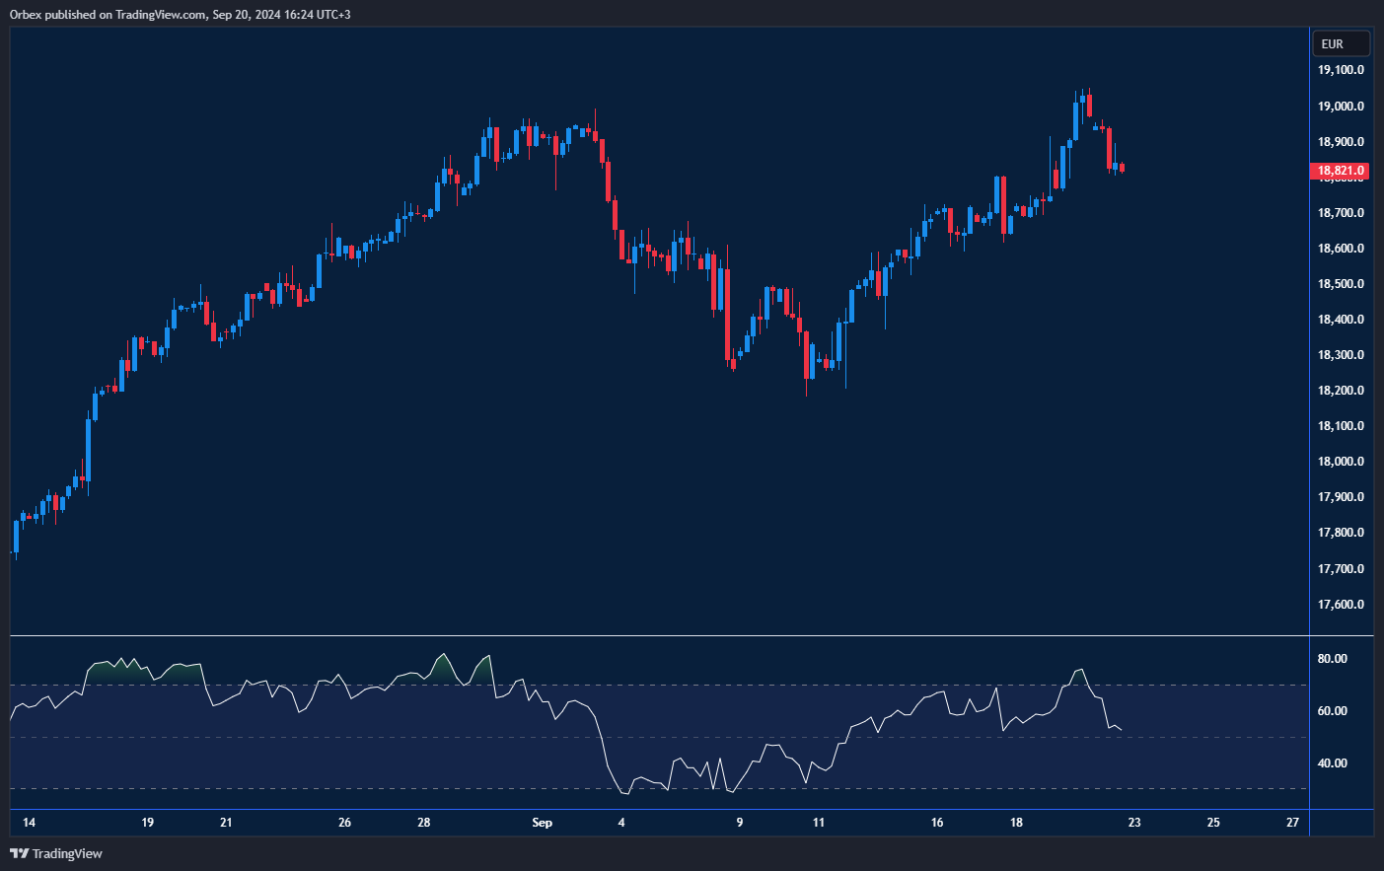Click the 18,300.0 price scale label
The image size is (1384, 871).
coord(1341,355)
